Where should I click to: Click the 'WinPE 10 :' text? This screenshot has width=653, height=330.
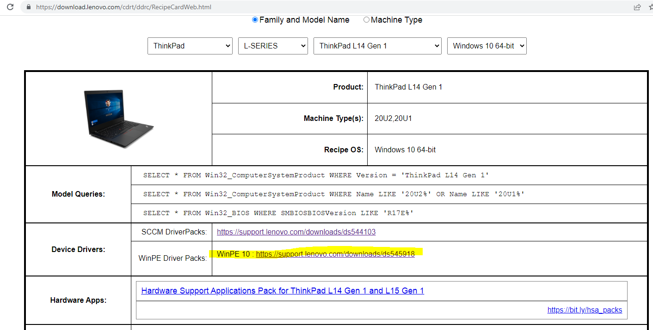point(235,254)
